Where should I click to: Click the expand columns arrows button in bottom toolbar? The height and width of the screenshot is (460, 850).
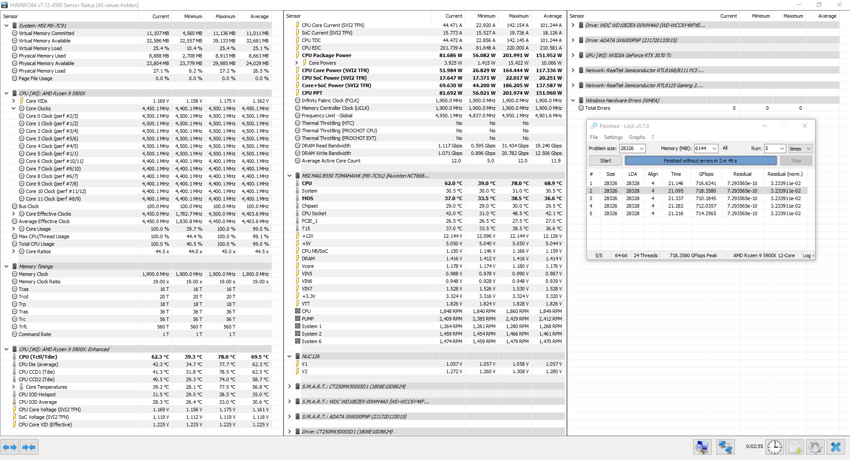point(10,447)
